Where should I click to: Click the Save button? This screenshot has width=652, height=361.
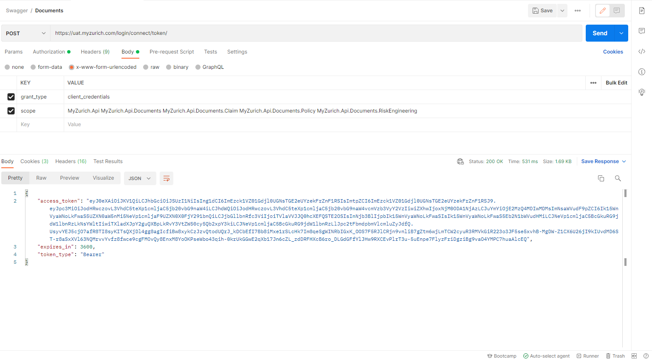point(542,11)
